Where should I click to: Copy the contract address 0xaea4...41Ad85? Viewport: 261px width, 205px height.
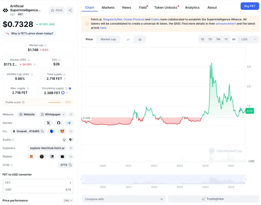click(x=42, y=131)
